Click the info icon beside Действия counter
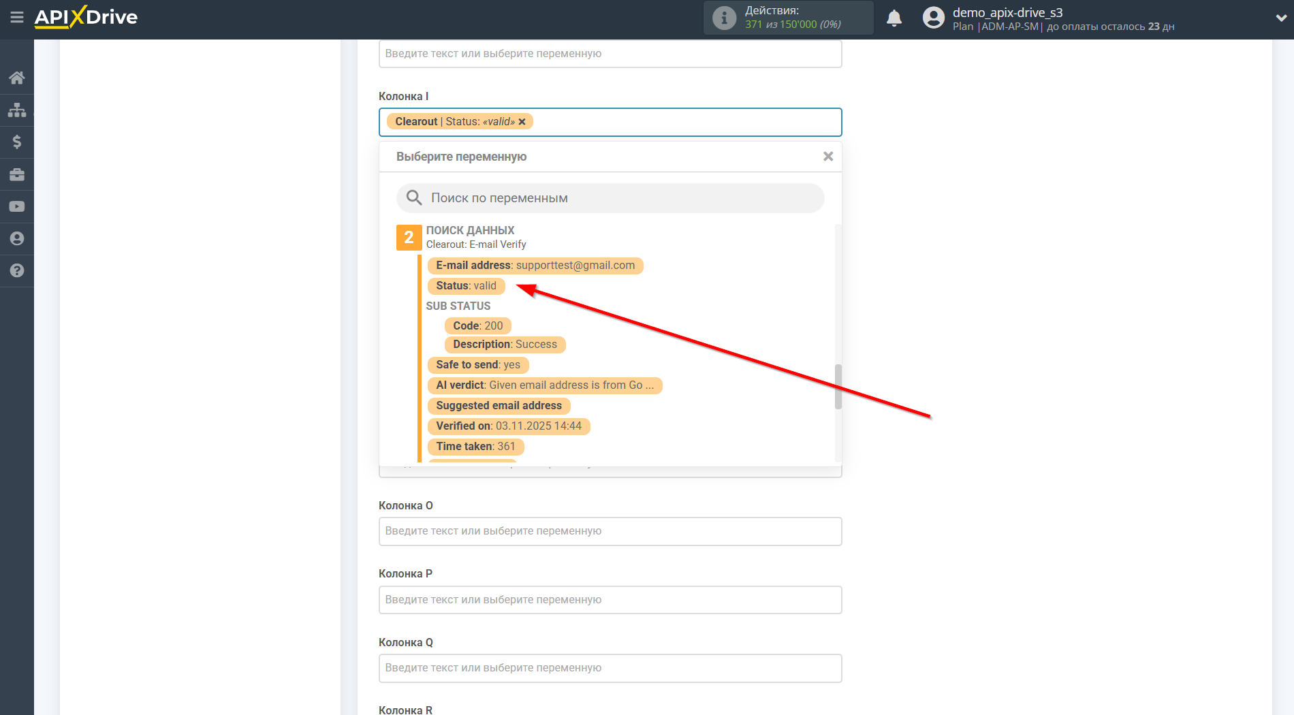This screenshot has height=715, width=1294. coord(723,18)
